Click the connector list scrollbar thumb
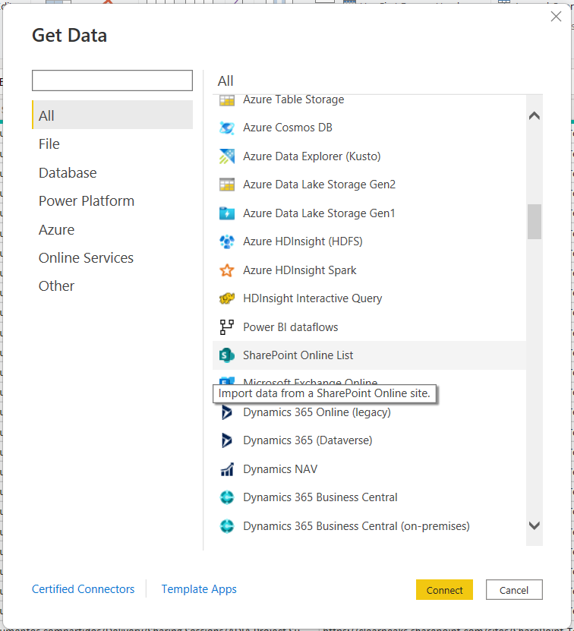Screen dimensions: 574x631 coord(535,222)
